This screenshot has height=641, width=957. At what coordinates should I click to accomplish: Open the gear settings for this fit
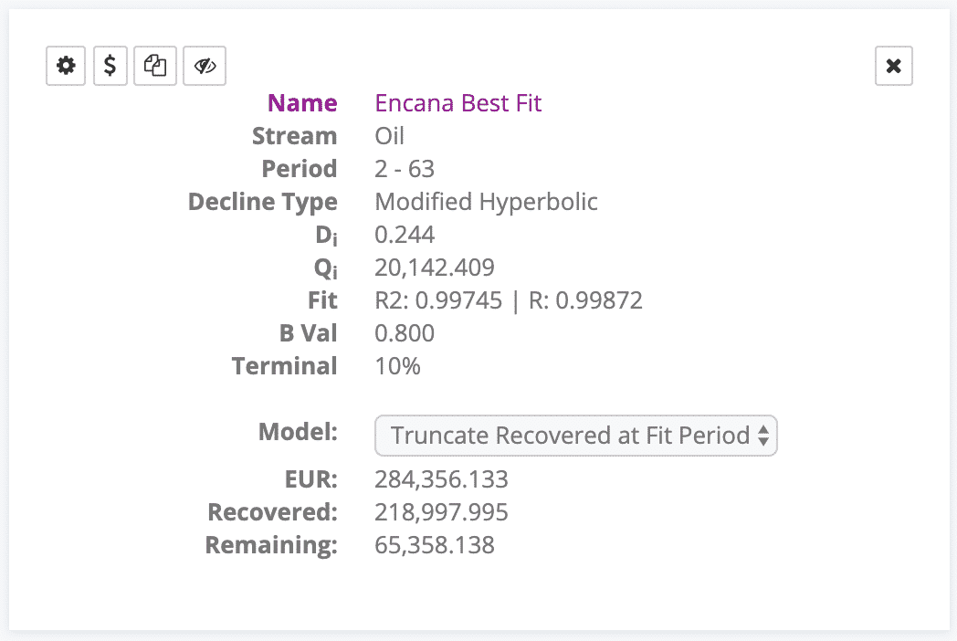tap(66, 66)
